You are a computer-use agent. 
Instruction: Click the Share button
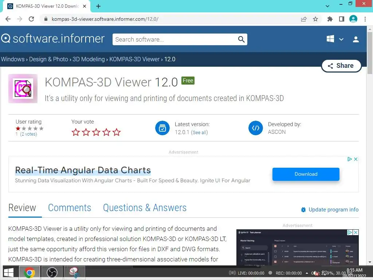341,66
